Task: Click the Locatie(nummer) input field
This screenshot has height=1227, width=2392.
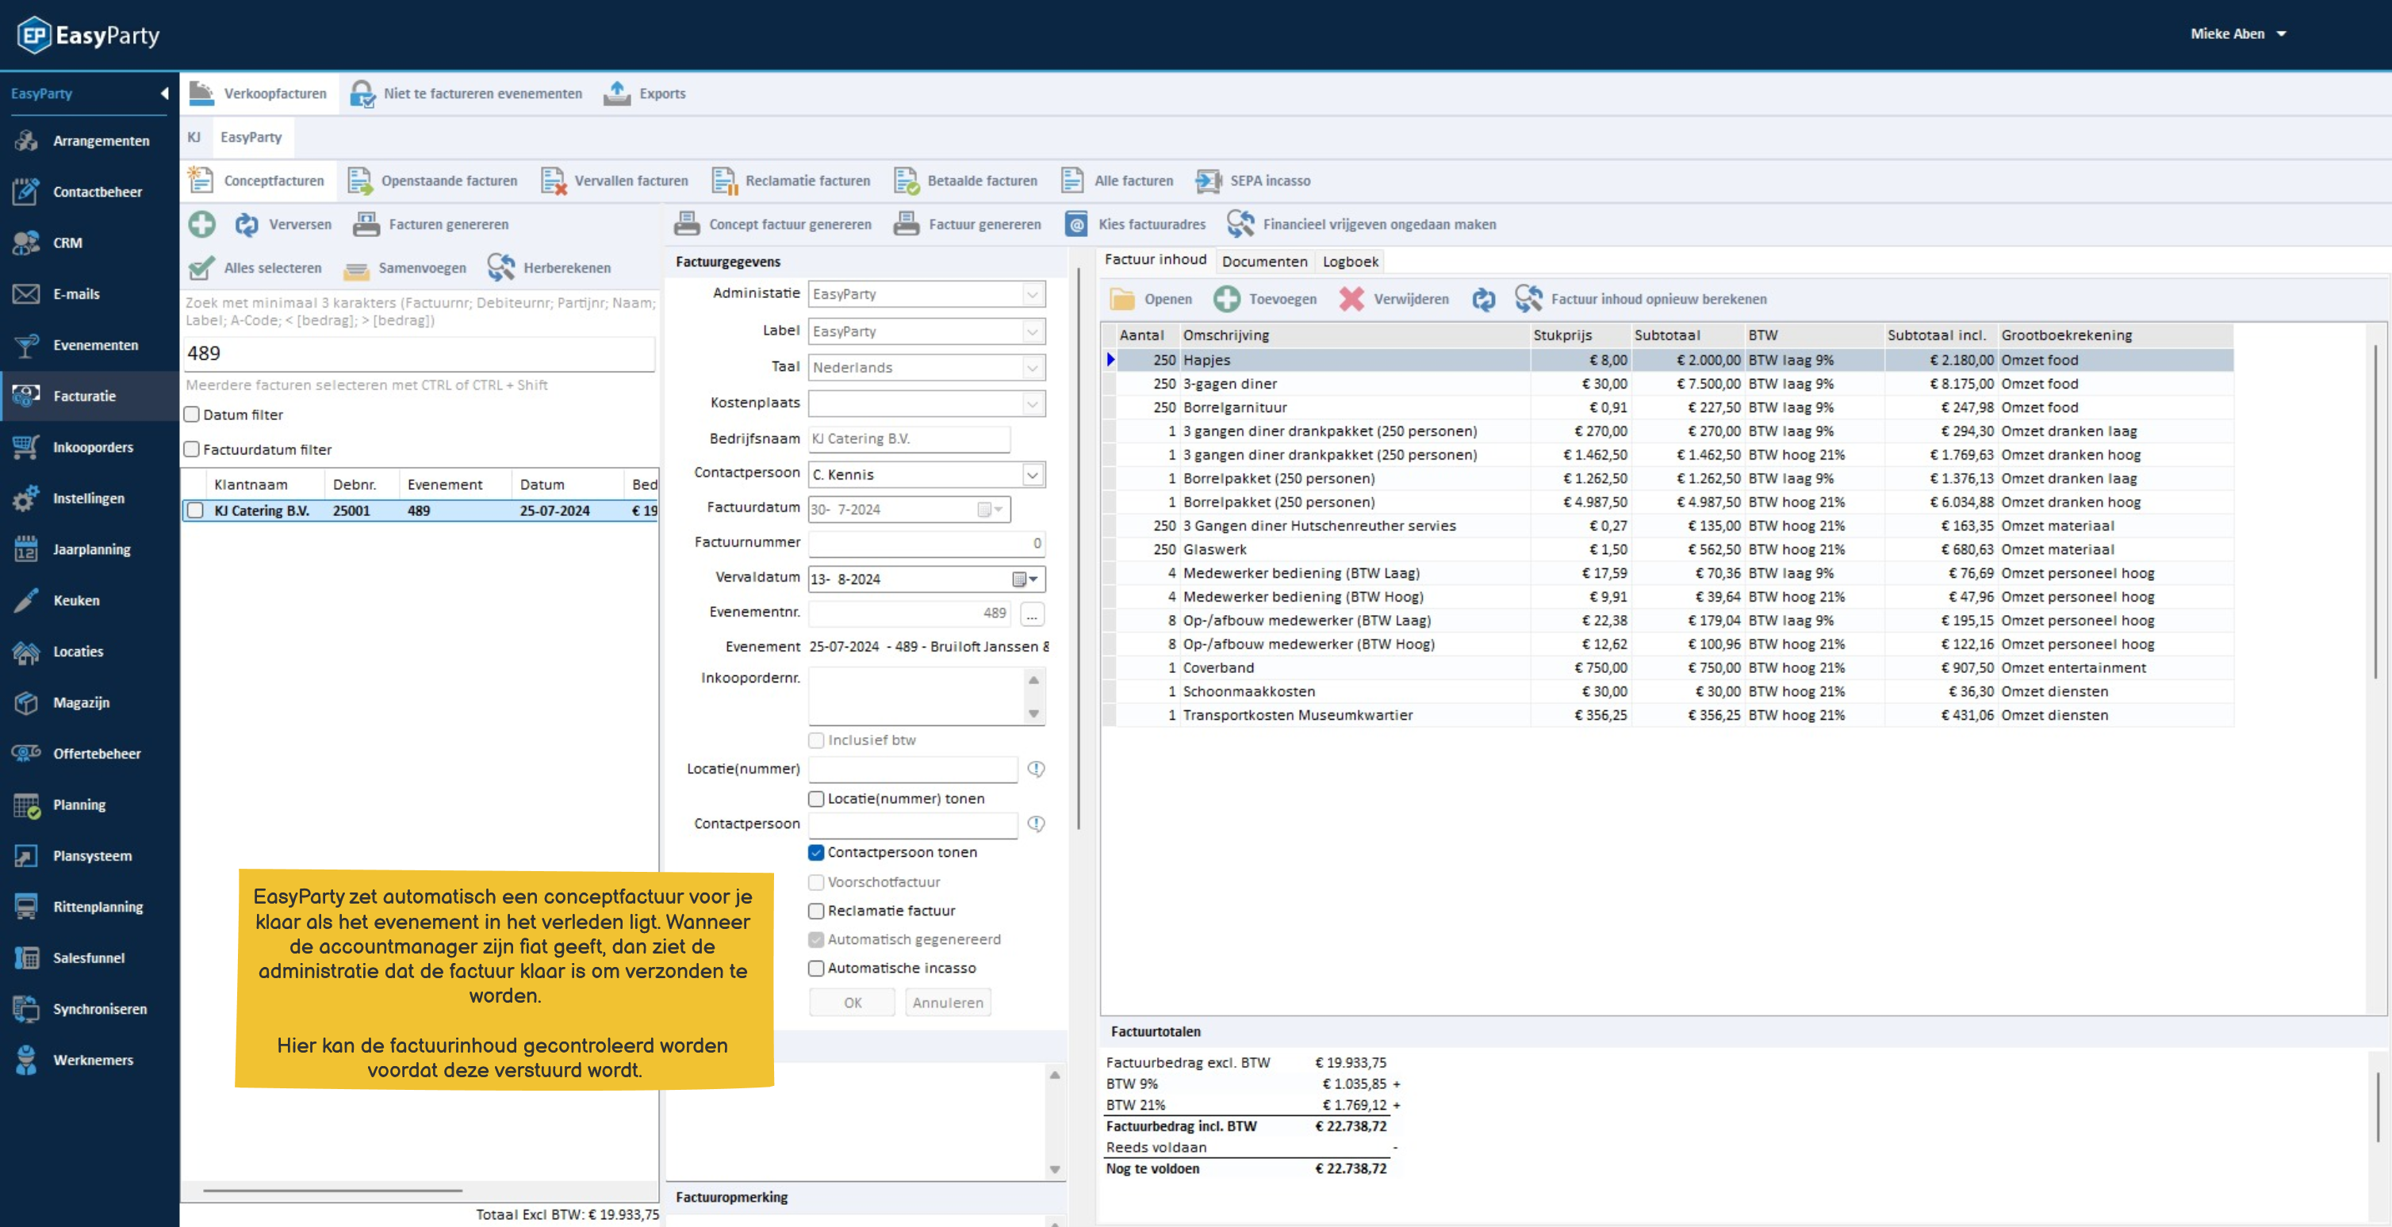Action: point(913,770)
